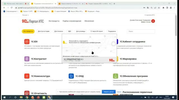179x100 pixels.
Task: Switch to the third browser tab
Action: [x=71, y=4]
